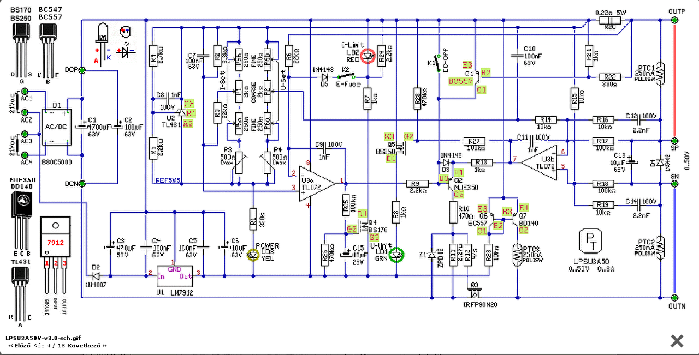Click the DCP green terminal node
The height and width of the screenshot is (355, 699).
coord(82,70)
